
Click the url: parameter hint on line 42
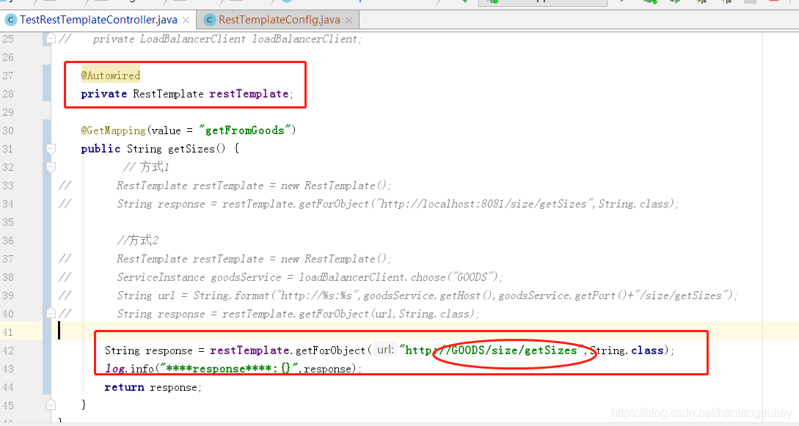384,350
